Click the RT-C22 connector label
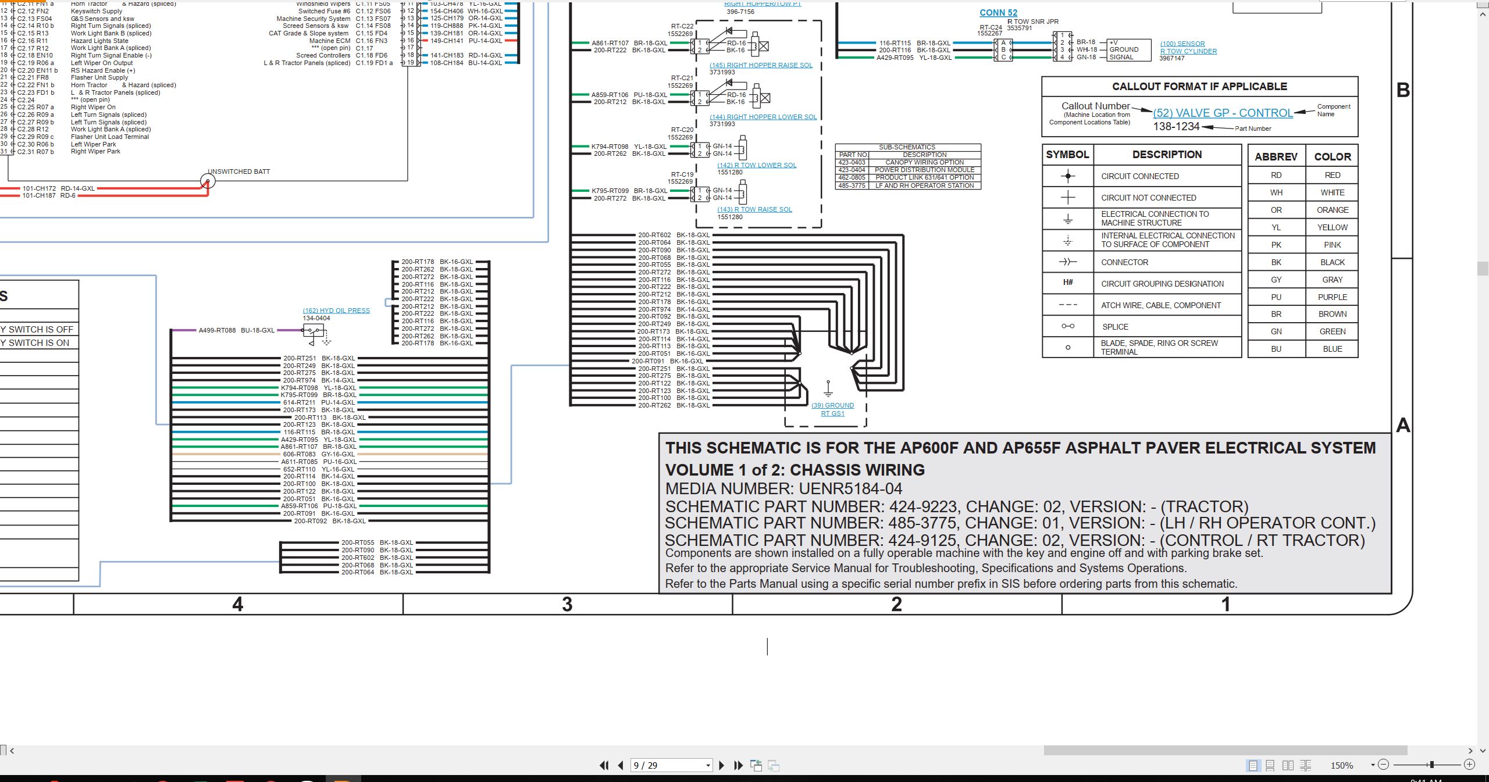The height and width of the screenshot is (782, 1489). [682, 26]
